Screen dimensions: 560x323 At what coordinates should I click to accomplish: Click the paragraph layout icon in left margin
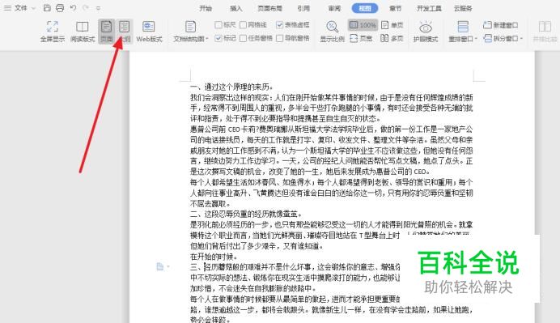(x=160, y=266)
